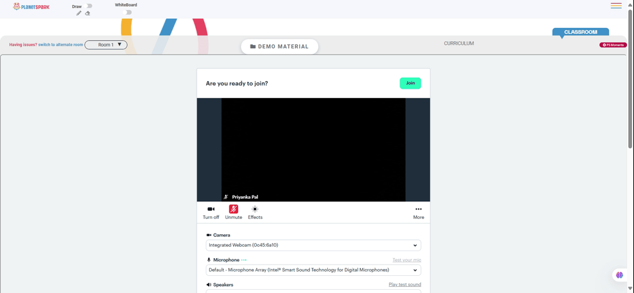Image resolution: width=634 pixels, height=293 pixels.
Task: Unmute the microphone
Action: pos(233,212)
